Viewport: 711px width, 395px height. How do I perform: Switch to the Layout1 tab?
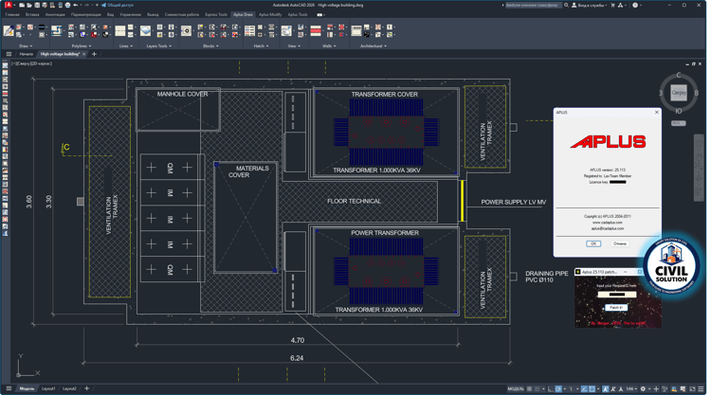[x=48, y=388]
